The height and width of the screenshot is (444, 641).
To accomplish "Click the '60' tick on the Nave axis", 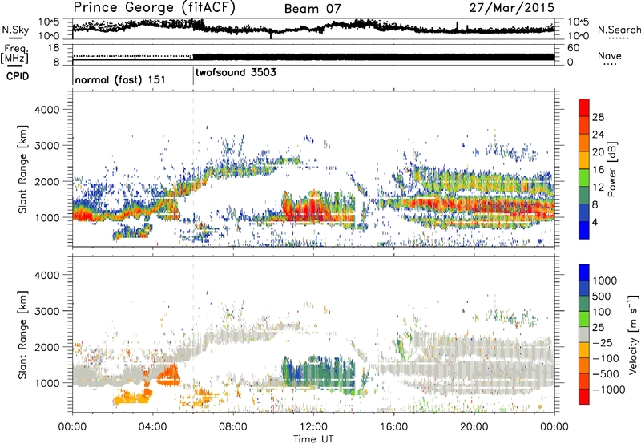I will coord(574,48).
